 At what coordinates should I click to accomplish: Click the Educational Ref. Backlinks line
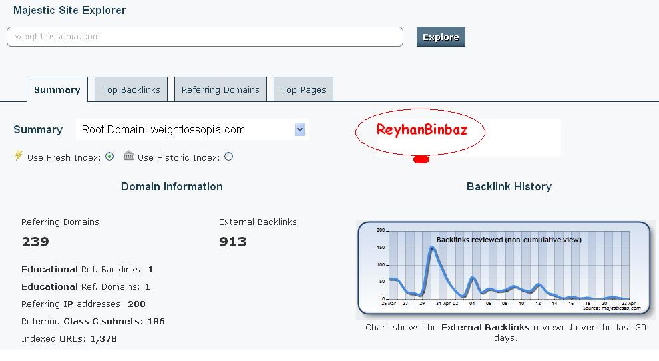(x=87, y=269)
